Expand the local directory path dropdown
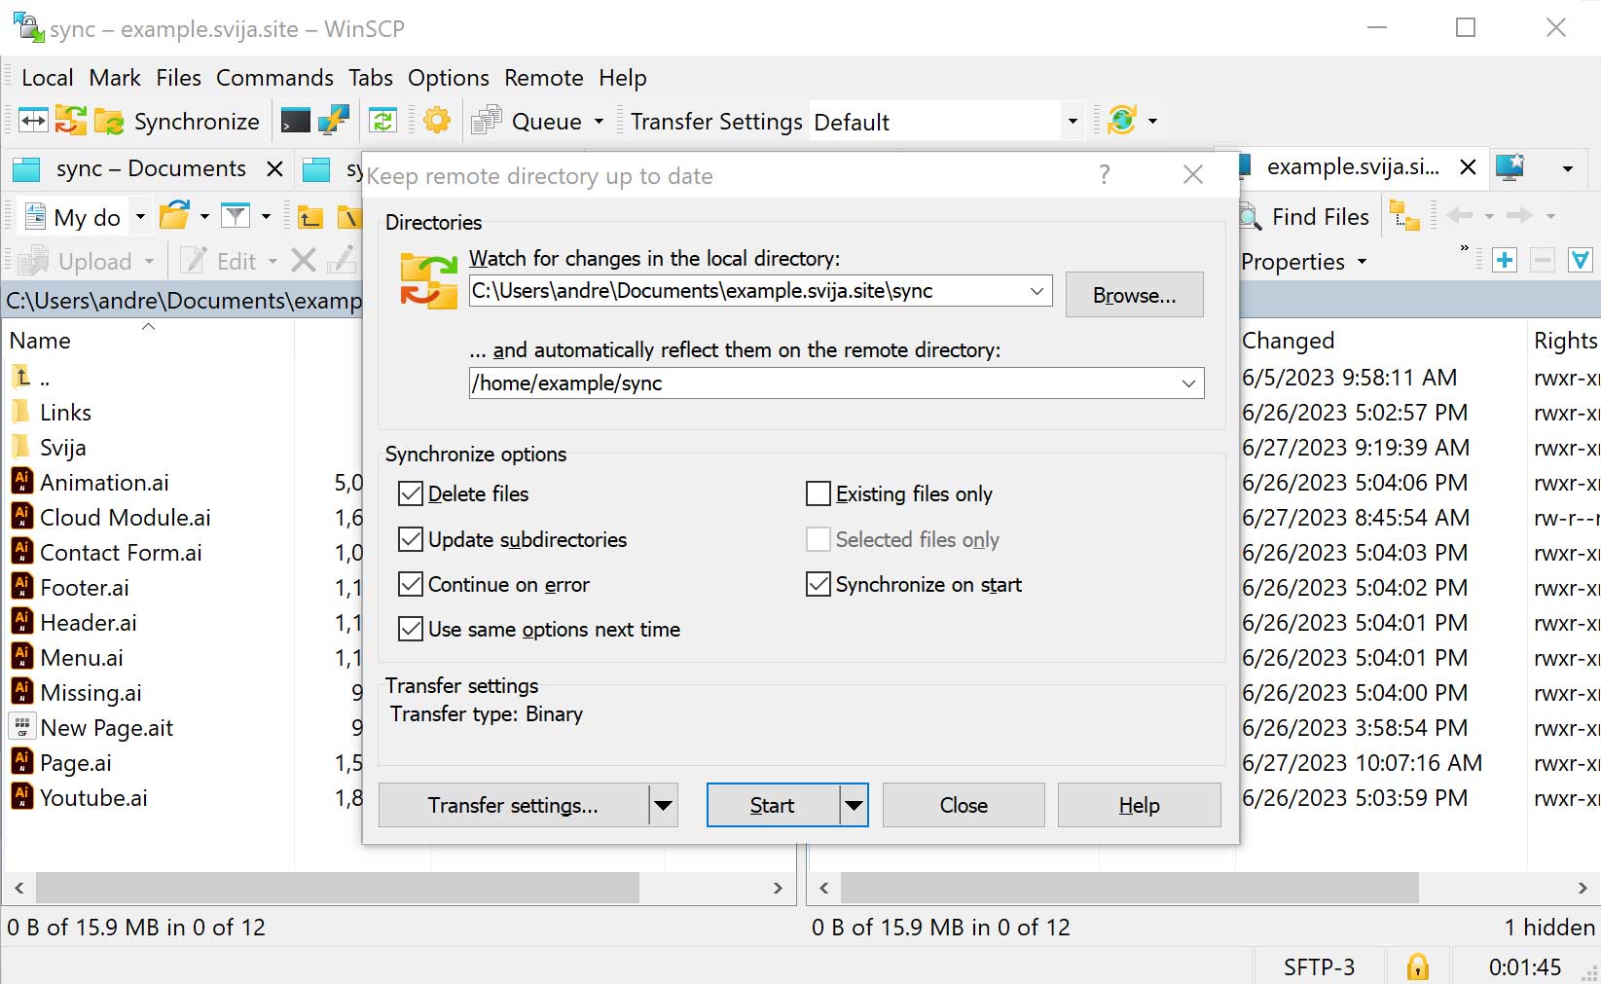1601x984 pixels. tap(1037, 291)
